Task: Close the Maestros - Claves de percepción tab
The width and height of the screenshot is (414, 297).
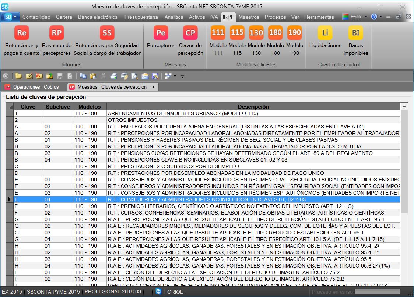Action: (x=154, y=87)
